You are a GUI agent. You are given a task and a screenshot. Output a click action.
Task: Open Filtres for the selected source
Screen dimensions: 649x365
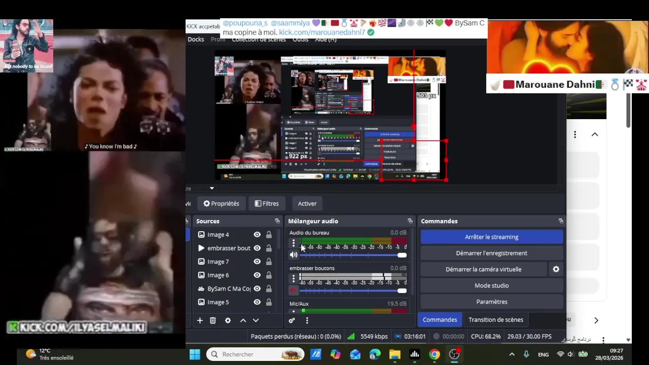tap(267, 203)
